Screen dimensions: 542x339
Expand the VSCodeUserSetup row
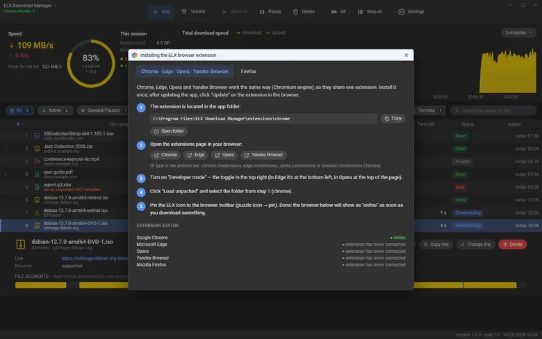click(x=6, y=135)
